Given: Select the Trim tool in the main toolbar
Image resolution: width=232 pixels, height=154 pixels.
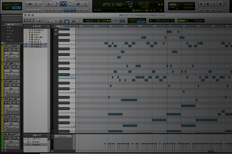Looking at the screenshot, I should 56,4.
